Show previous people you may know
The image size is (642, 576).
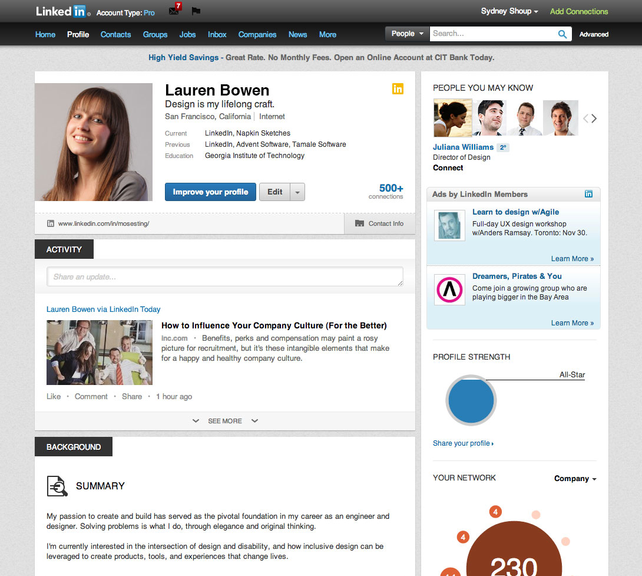[x=585, y=119]
